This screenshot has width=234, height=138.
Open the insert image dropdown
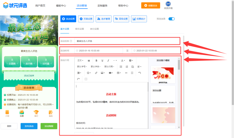tap(103, 73)
